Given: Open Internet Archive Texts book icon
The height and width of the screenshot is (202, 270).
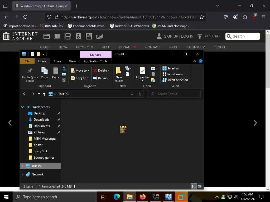Looking at the screenshot, I should pos(57,36).
